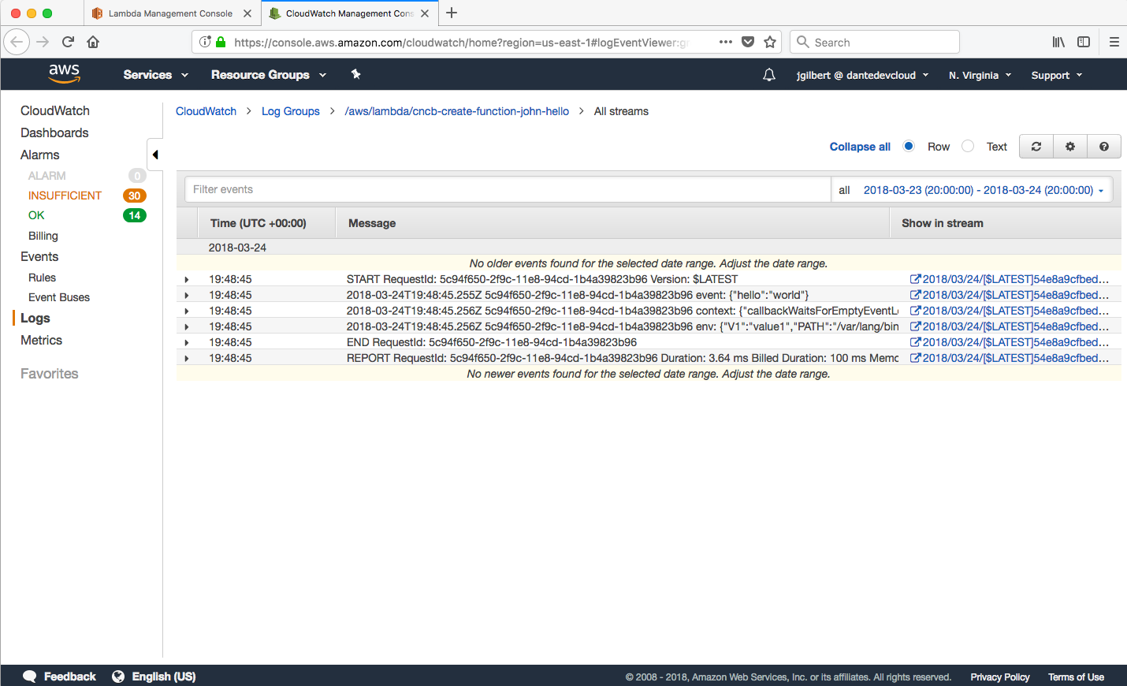Open Metrics in the sidebar
Image resolution: width=1127 pixels, height=686 pixels.
pyautogui.click(x=41, y=340)
